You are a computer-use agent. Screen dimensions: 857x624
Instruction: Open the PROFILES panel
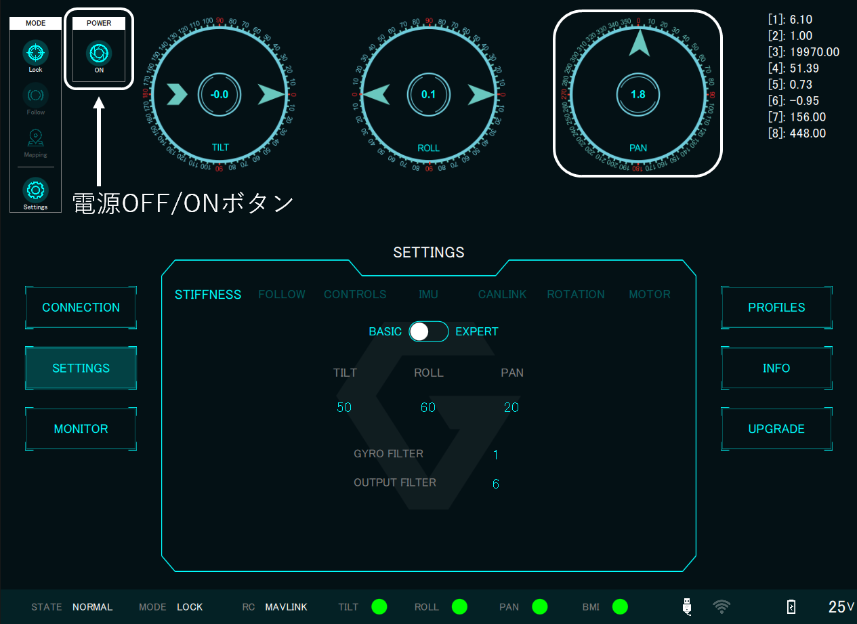[776, 308]
